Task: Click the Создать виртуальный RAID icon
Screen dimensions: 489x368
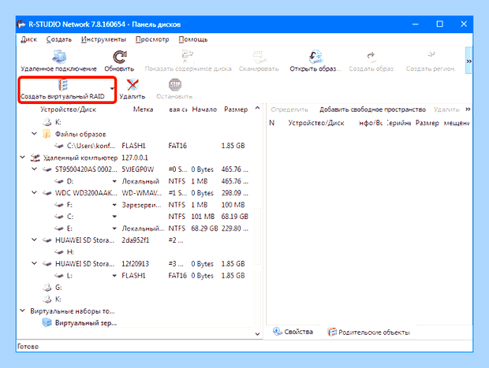Action: (62, 85)
